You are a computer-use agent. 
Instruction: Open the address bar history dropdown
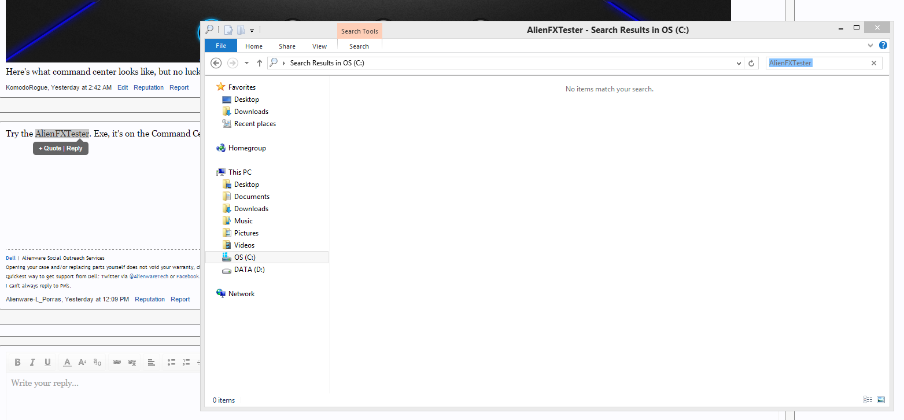pos(739,63)
